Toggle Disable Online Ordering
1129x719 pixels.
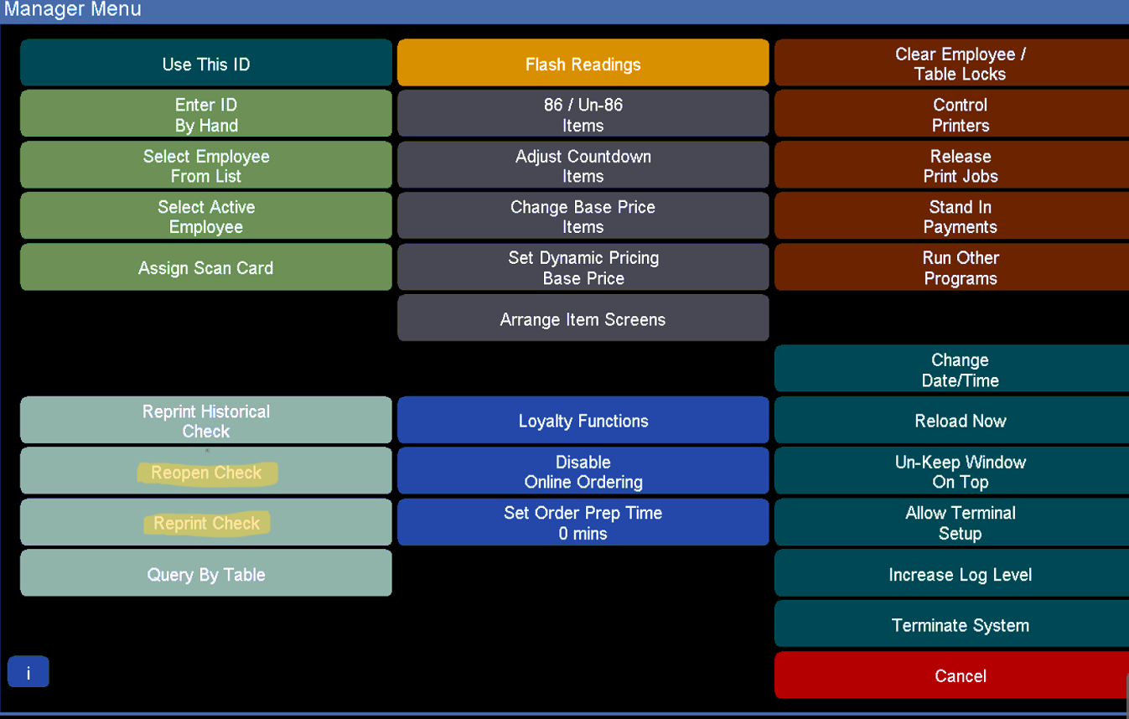pos(583,471)
